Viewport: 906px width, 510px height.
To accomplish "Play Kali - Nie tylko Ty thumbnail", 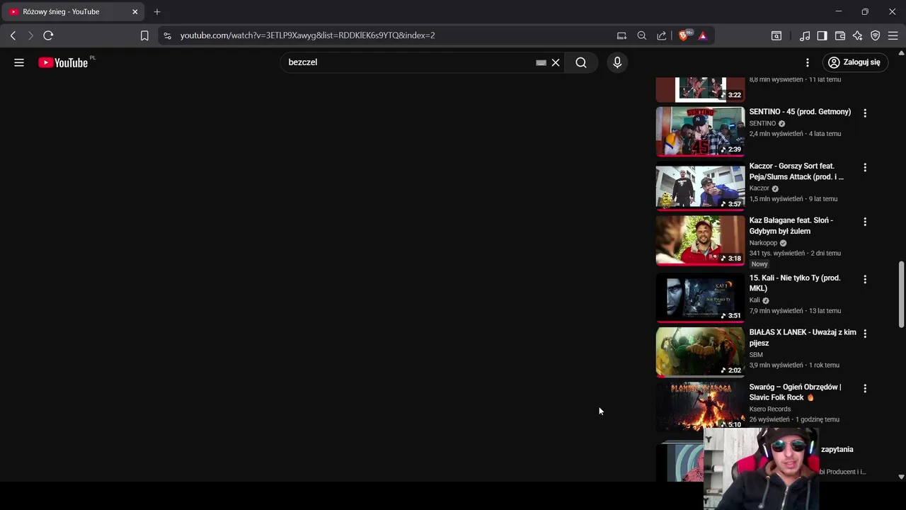I will (700, 297).
